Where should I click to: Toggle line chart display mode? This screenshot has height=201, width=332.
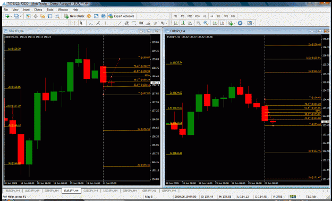point(190,23)
